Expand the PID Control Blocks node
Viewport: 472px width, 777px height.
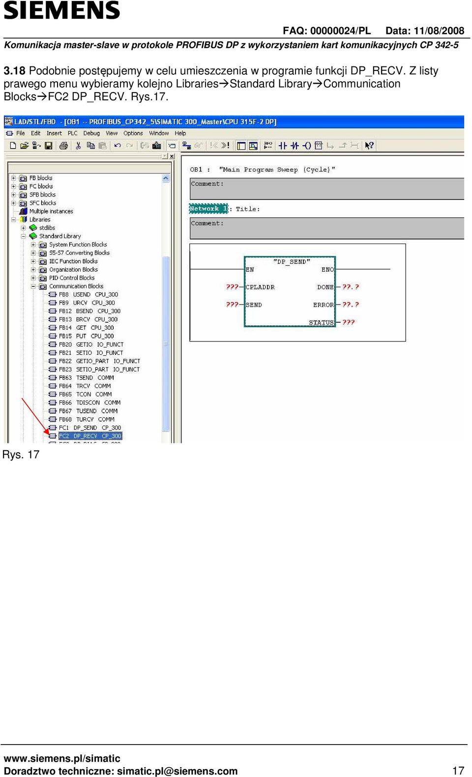pos(33,278)
